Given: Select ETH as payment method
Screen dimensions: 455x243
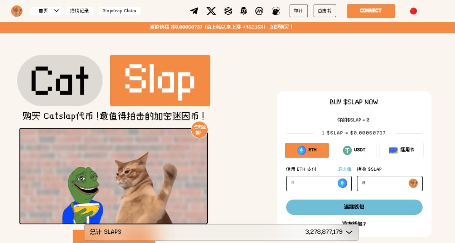Looking at the screenshot, I should click(307, 150).
